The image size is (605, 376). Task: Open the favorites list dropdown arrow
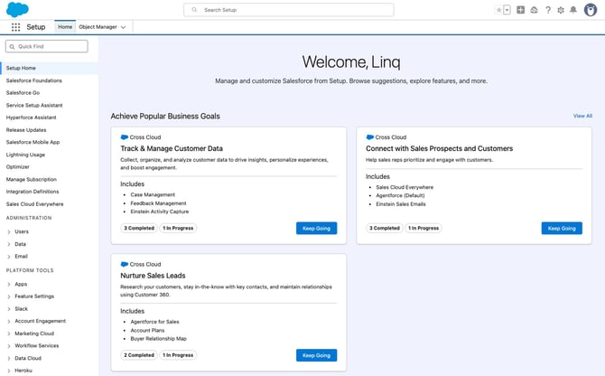point(507,10)
